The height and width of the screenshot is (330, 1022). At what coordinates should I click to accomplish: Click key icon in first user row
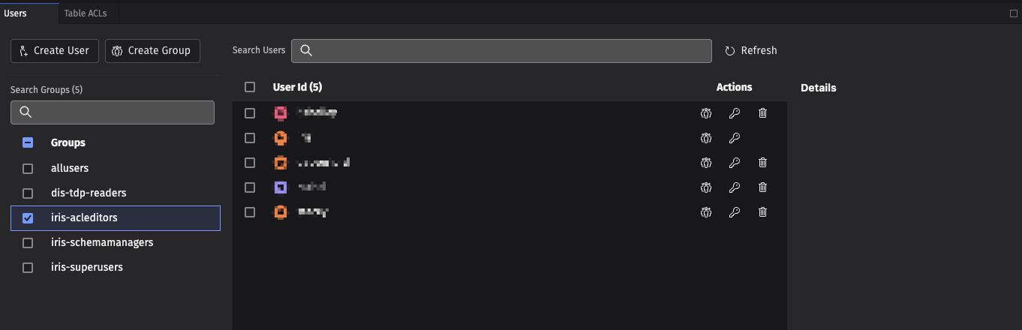pyautogui.click(x=734, y=113)
